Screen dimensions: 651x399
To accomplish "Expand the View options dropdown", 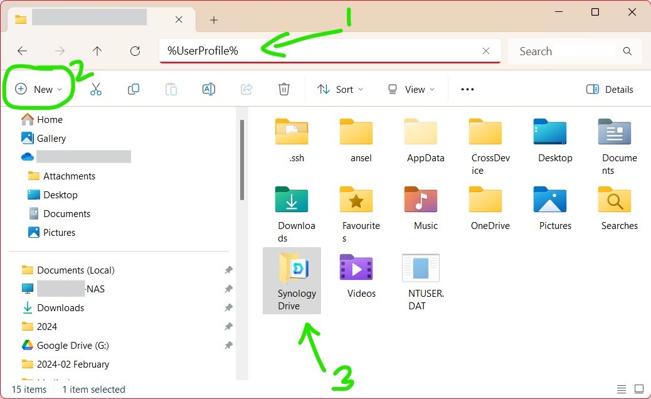I will (411, 89).
